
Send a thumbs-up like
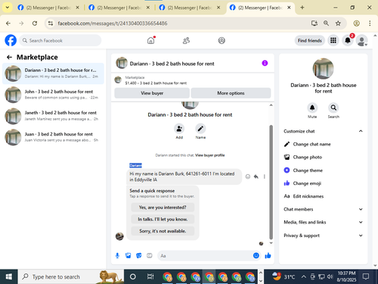268,256
